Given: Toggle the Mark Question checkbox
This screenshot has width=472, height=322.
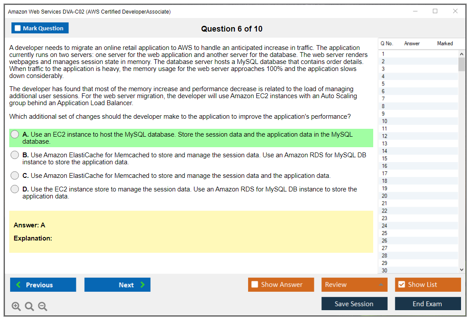Looking at the screenshot, I should [x=18, y=28].
